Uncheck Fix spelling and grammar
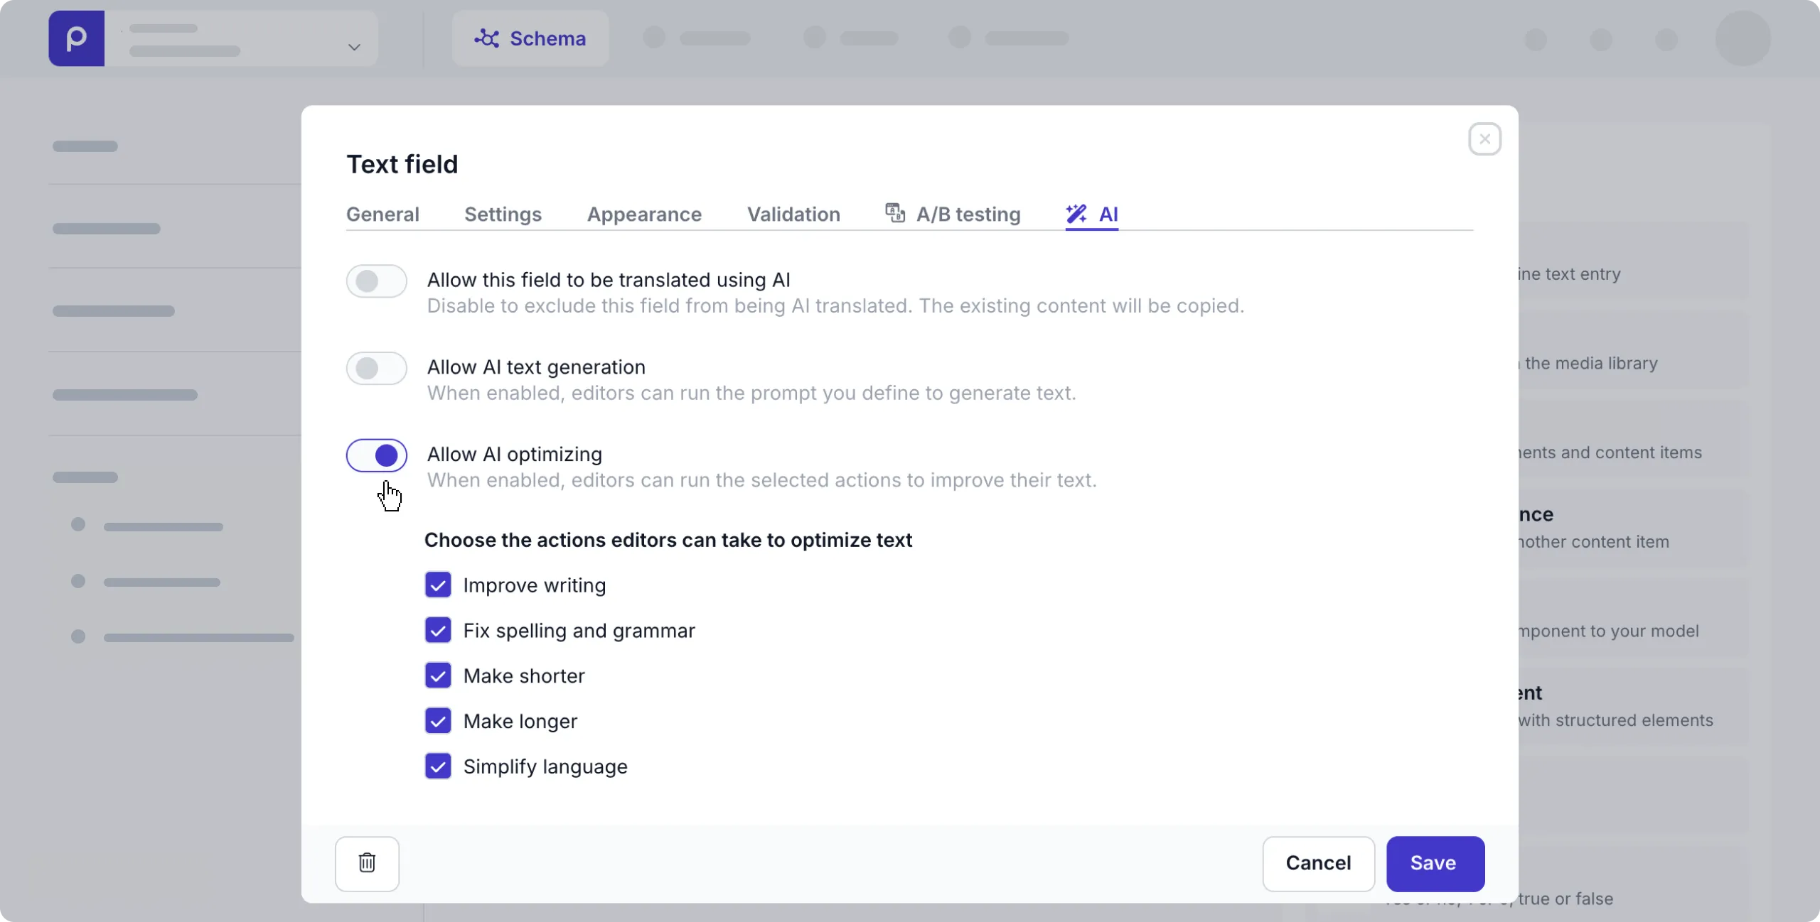Screen dimensions: 1820x922 tap(438, 630)
